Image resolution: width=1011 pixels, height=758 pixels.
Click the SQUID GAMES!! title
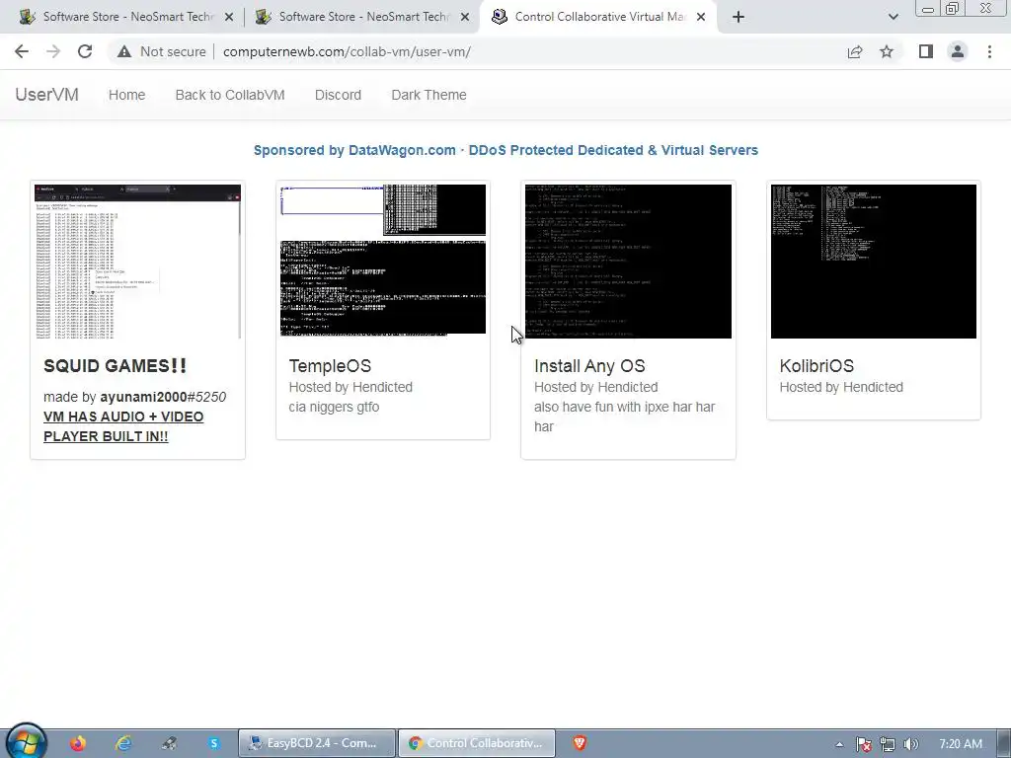pyautogui.click(x=115, y=366)
